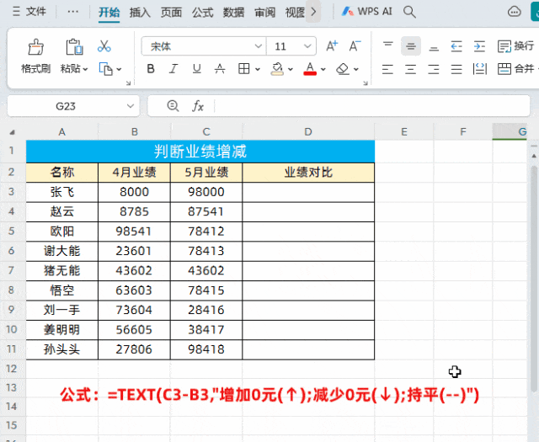Click the distributed alignment icon
539x442 pixels.
pos(479,69)
